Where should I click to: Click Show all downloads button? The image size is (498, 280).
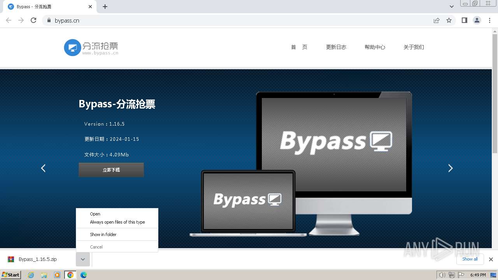470,259
